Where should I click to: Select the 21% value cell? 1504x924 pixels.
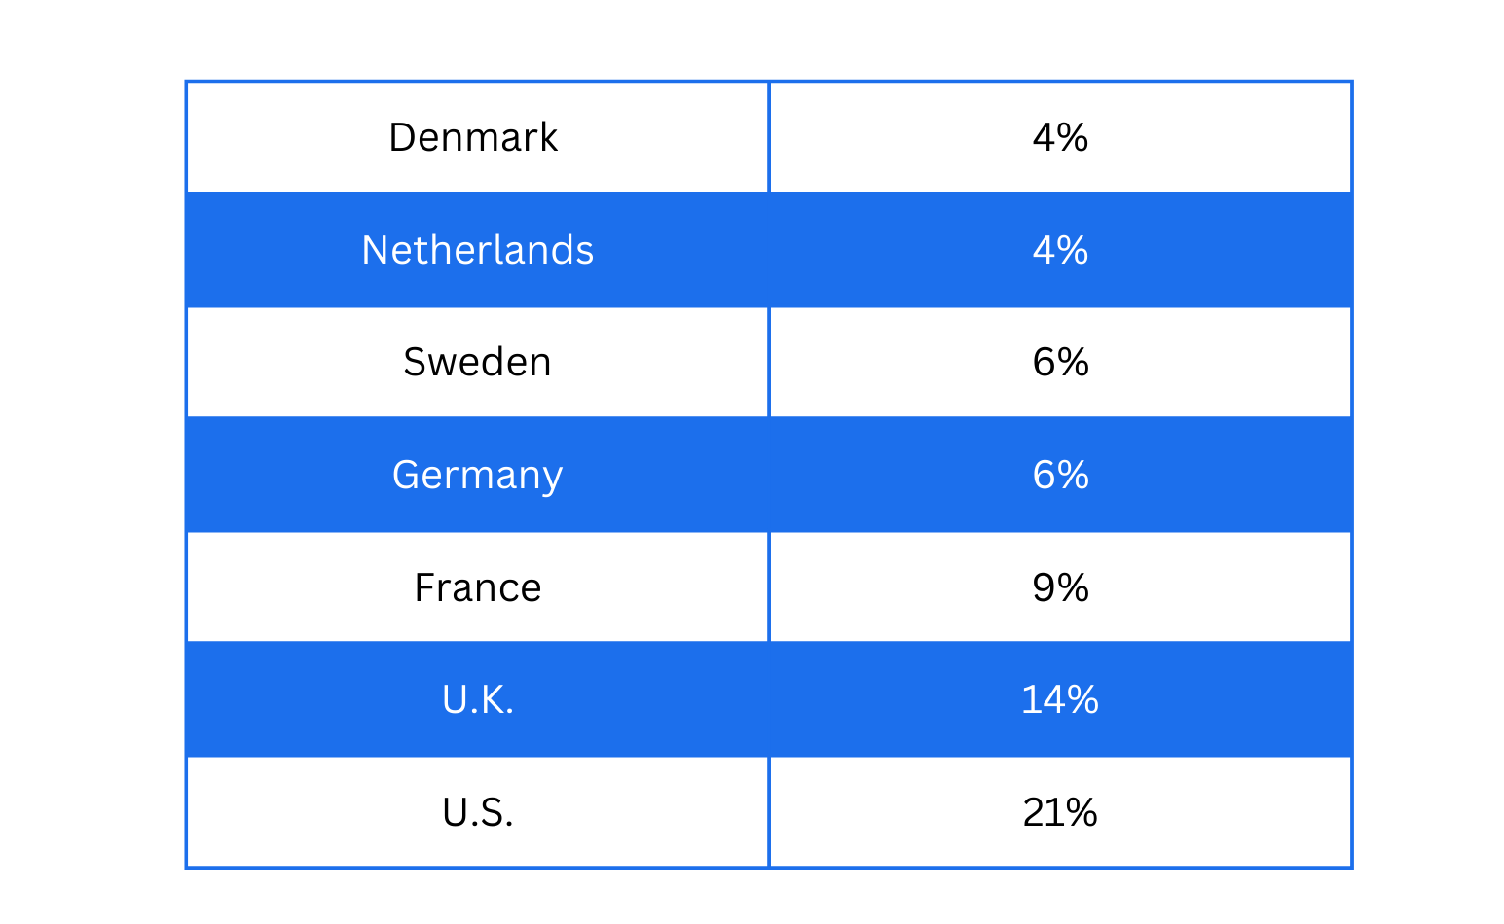(x=1060, y=812)
